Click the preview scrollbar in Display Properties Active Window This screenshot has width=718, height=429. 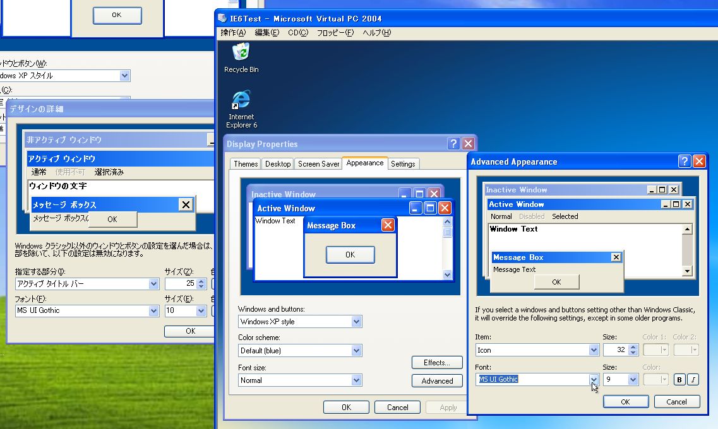[447, 248]
